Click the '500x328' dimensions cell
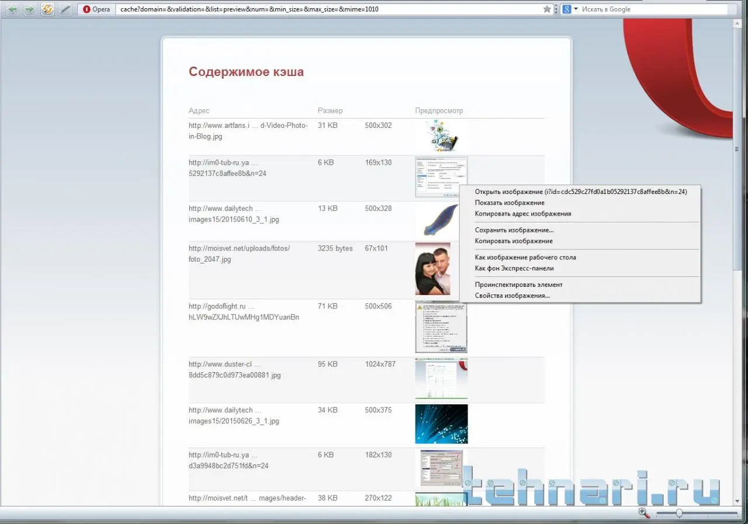748x524 pixels. 379,209
